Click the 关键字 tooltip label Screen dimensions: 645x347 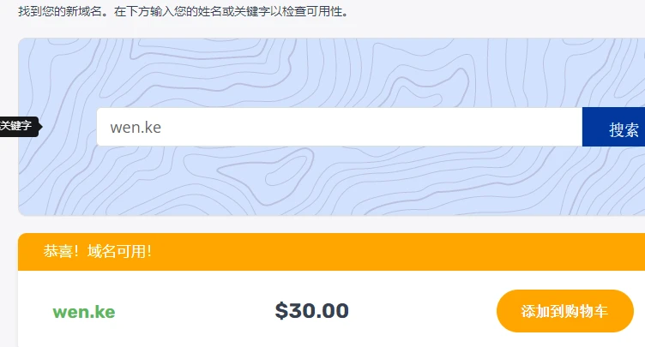click(15, 126)
